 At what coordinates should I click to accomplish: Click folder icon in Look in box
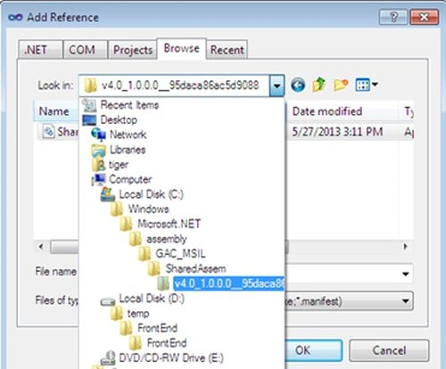point(90,86)
